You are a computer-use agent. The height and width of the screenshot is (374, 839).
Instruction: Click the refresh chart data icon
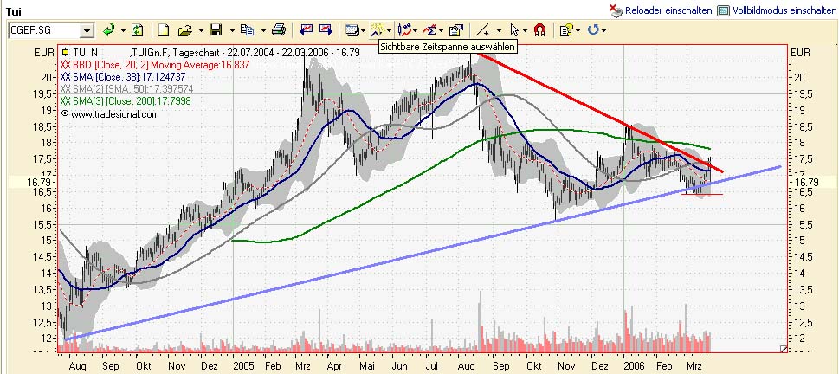(138, 30)
